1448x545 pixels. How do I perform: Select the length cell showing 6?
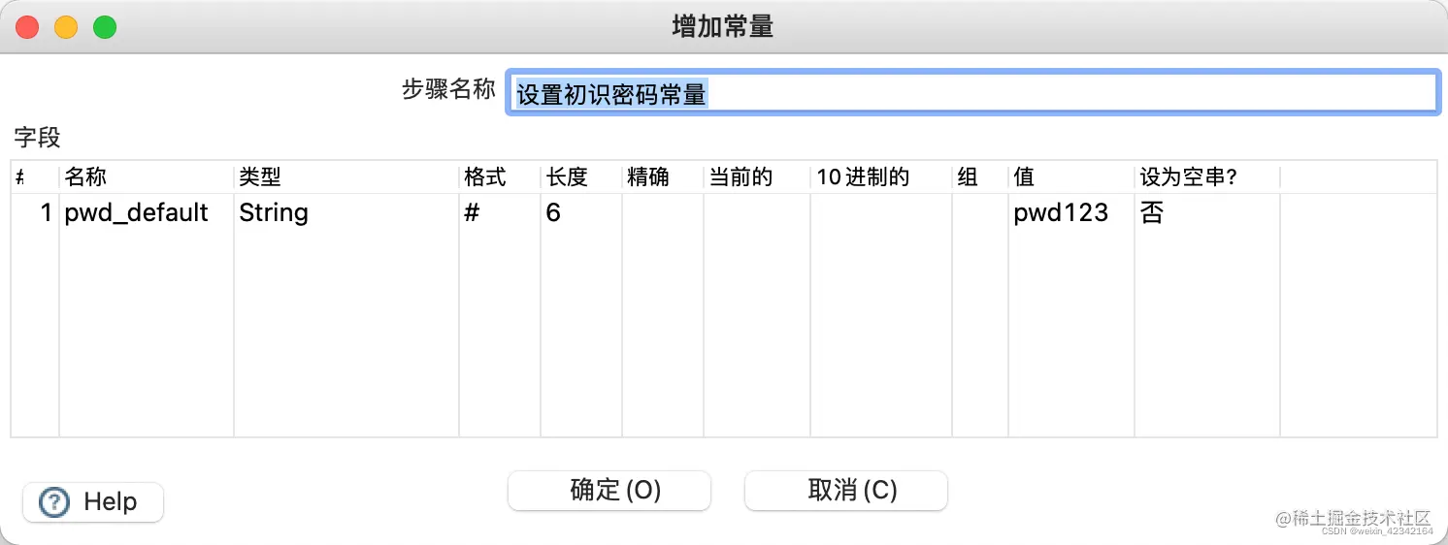click(x=580, y=212)
